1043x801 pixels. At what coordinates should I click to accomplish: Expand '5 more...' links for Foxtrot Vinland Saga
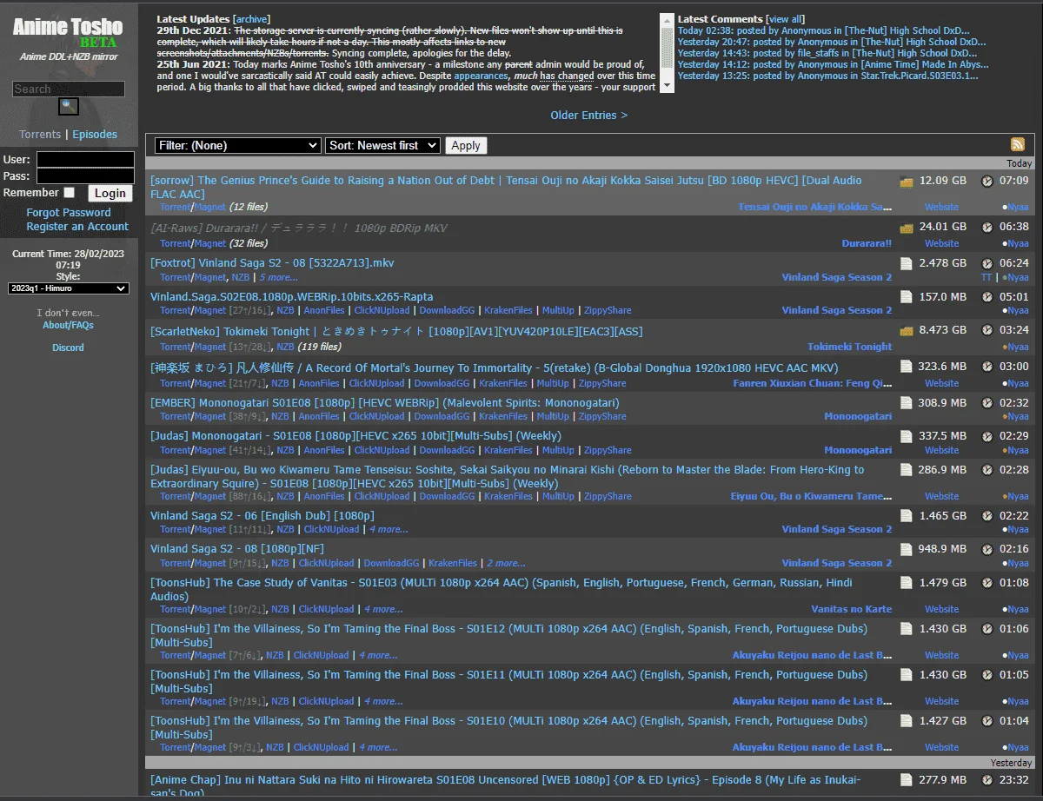[x=278, y=278]
